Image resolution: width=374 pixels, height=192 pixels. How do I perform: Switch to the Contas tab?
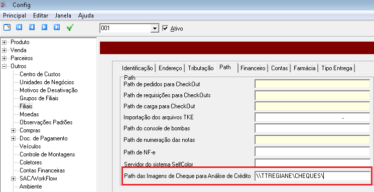tap(280, 68)
